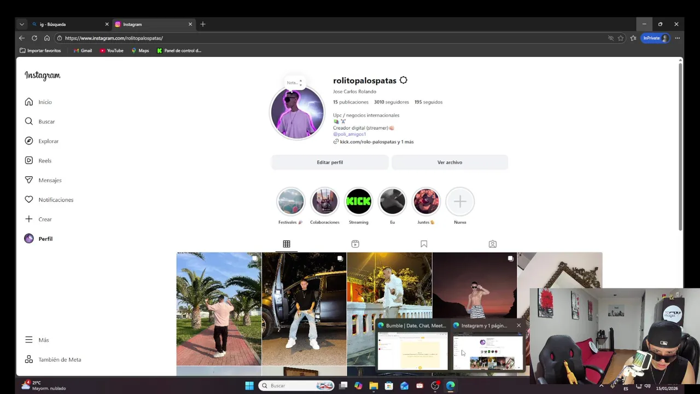This screenshot has height=394, width=700.
Task: Click Ver archivo button
Action: [x=450, y=163]
